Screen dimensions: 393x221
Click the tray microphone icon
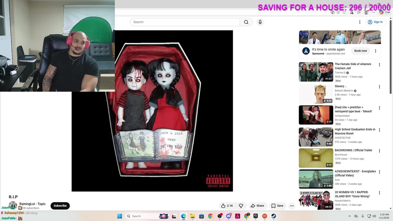[x=363, y=216]
